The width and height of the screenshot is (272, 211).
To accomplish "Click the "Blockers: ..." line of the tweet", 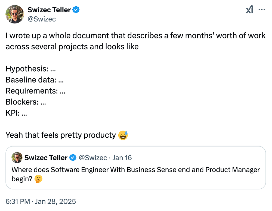I will tap(26, 102).
